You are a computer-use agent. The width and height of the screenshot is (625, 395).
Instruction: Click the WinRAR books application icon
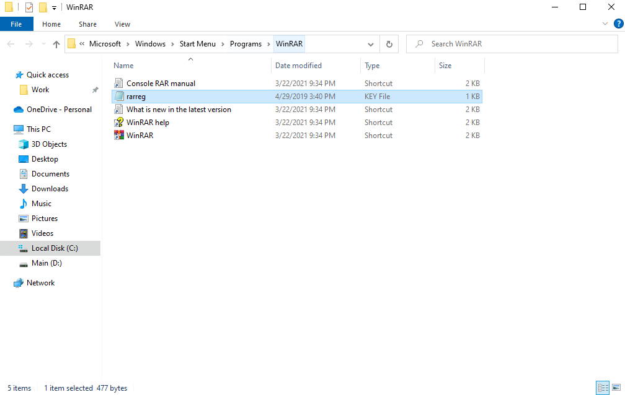click(x=118, y=136)
